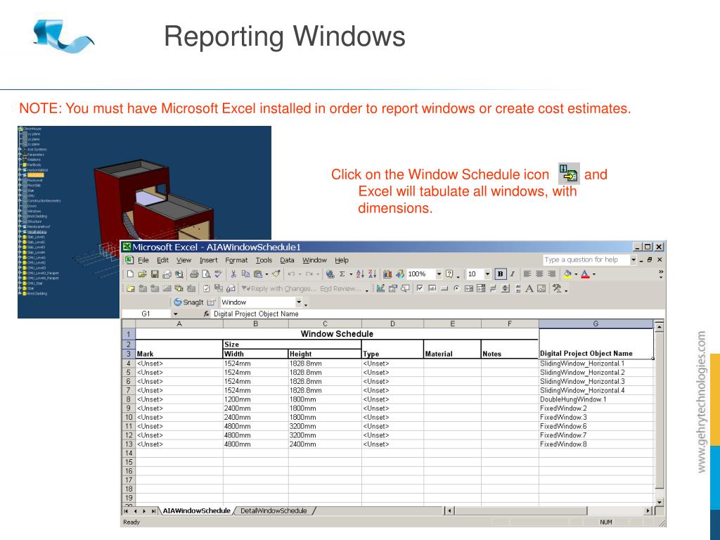Screen dimensions: 720x540
Task: Open the Data menu
Action: click(x=287, y=260)
